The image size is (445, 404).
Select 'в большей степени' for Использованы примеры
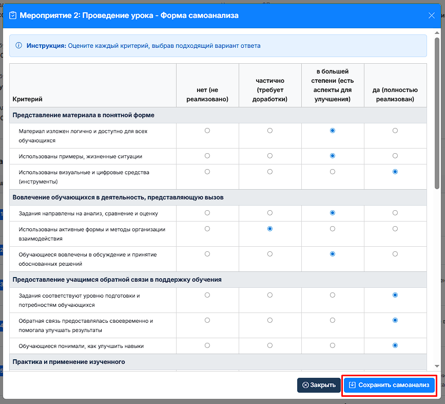(x=332, y=156)
